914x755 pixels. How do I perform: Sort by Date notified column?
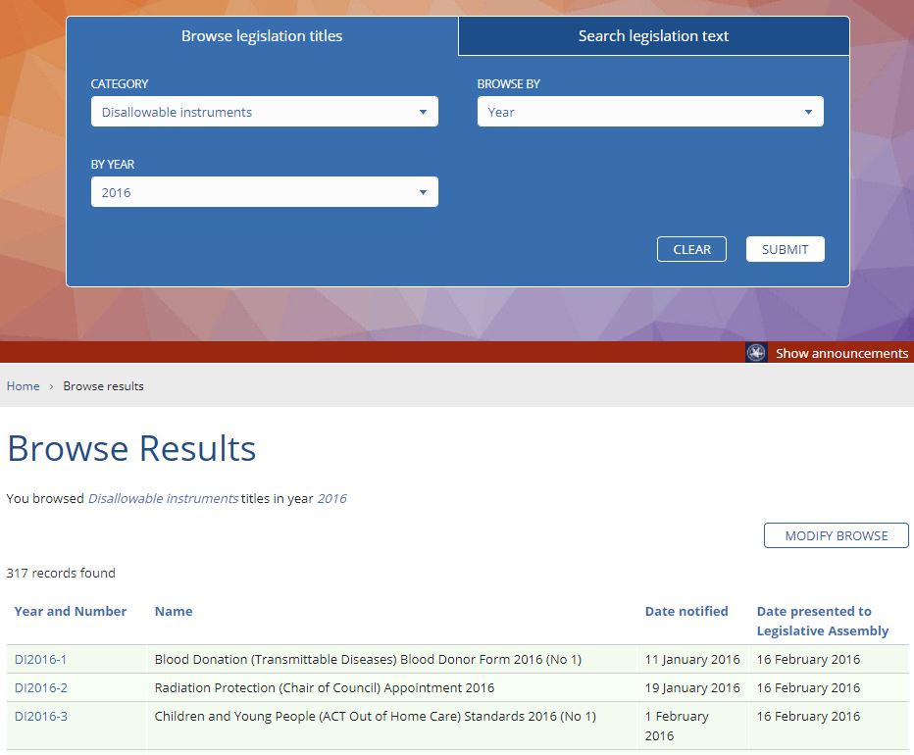(x=686, y=611)
